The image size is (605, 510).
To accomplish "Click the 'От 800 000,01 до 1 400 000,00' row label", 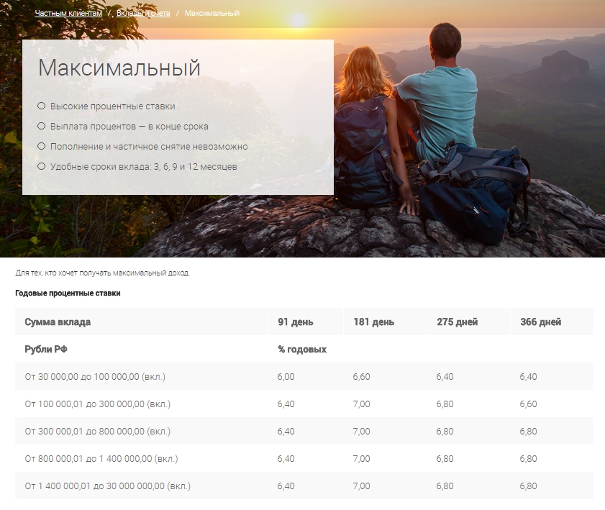I will pyautogui.click(x=101, y=459).
